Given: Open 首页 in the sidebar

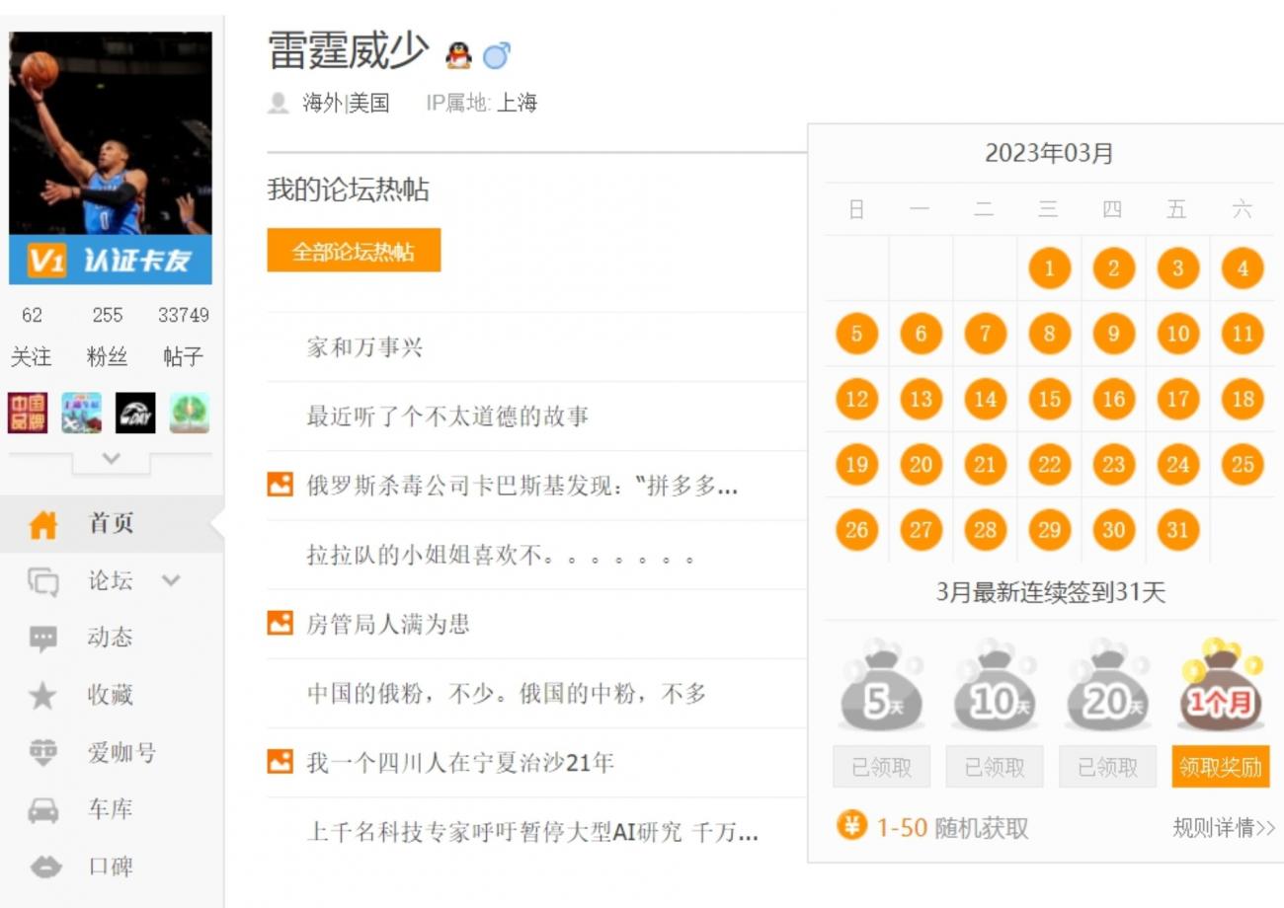Looking at the screenshot, I should 112,523.
